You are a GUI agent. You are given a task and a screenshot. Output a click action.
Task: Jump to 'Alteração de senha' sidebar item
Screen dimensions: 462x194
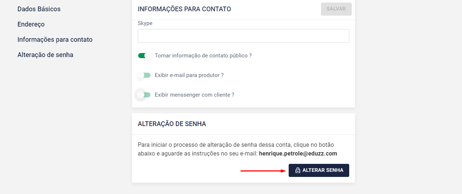[45, 55]
